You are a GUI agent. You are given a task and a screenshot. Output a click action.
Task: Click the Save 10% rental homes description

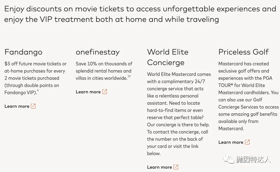tap(104, 71)
